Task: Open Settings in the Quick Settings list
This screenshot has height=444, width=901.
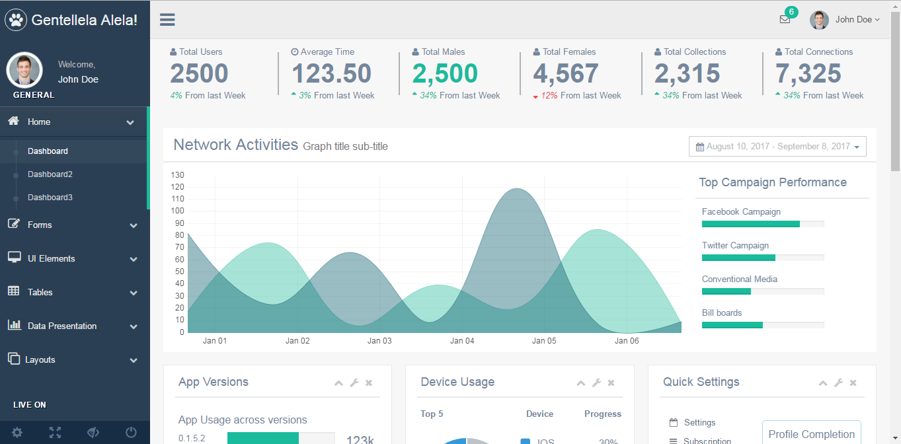Action: [x=699, y=423]
